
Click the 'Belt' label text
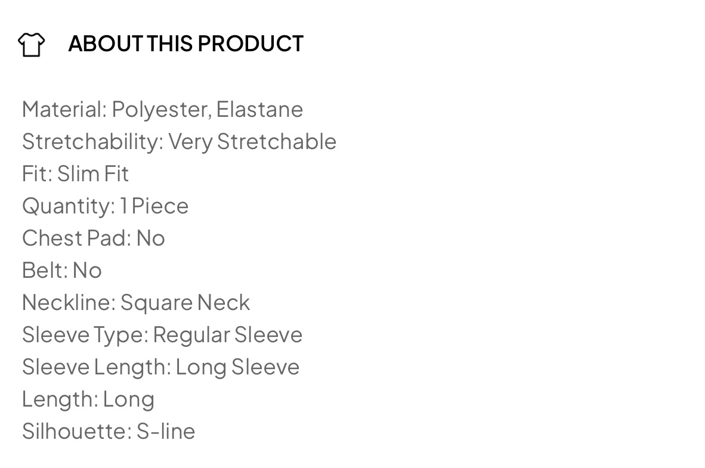45,270
